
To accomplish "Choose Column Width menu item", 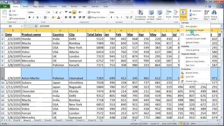I will coord(195,35).
